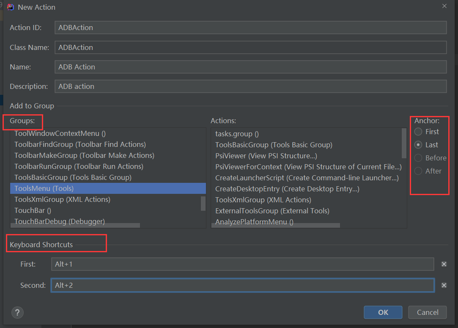Click the Cancel button

(x=427, y=312)
